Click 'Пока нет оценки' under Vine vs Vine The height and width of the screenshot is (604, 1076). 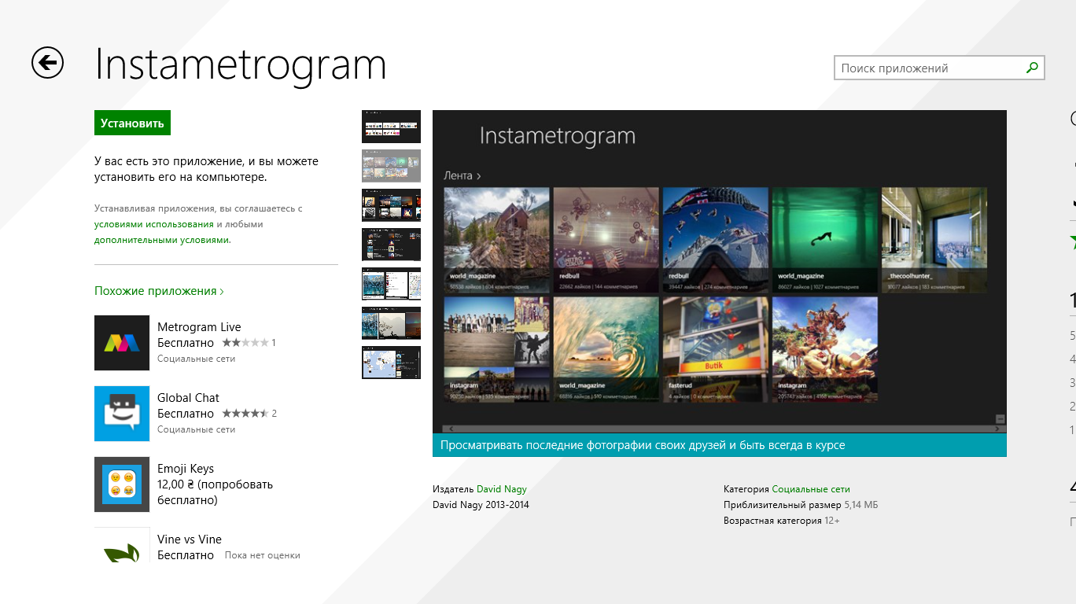pos(263,555)
